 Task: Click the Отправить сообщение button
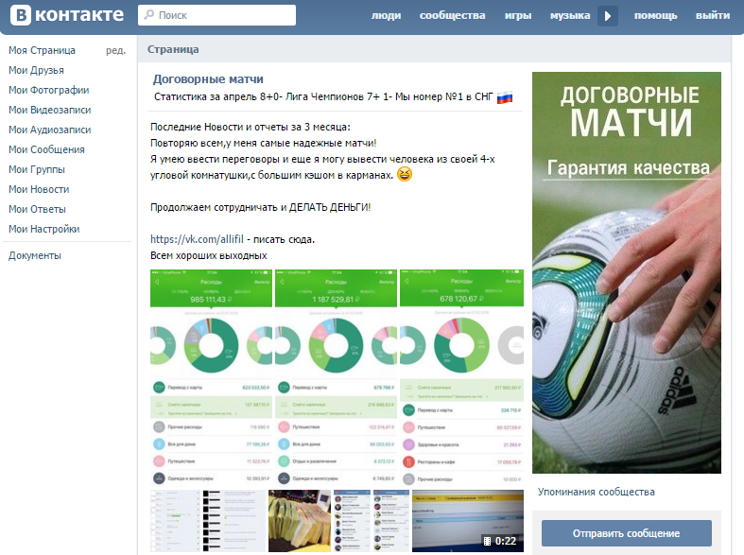coord(627,533)
